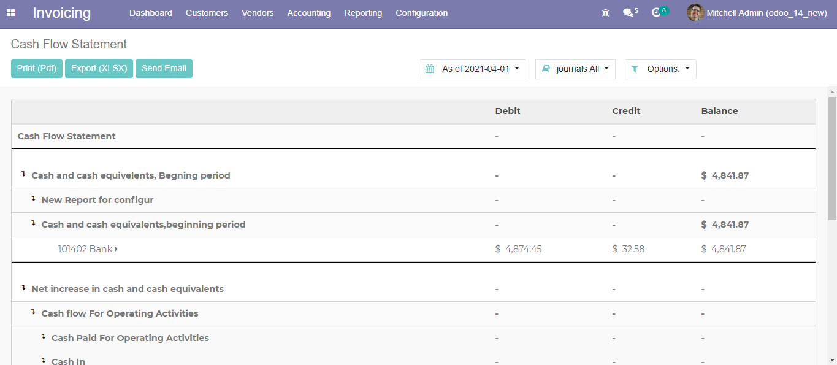Viewport: 837px width, 365px height.
Task: Click the book icon for journals
Action: point(546,69)
